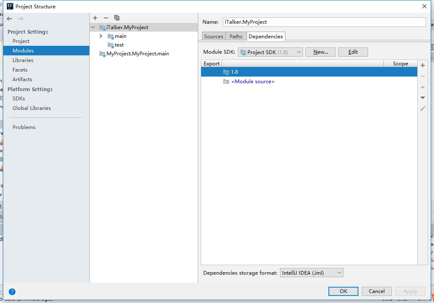Expand the main module node
Image resolution: width=434 pixels, height=303 pixels.
101,36
